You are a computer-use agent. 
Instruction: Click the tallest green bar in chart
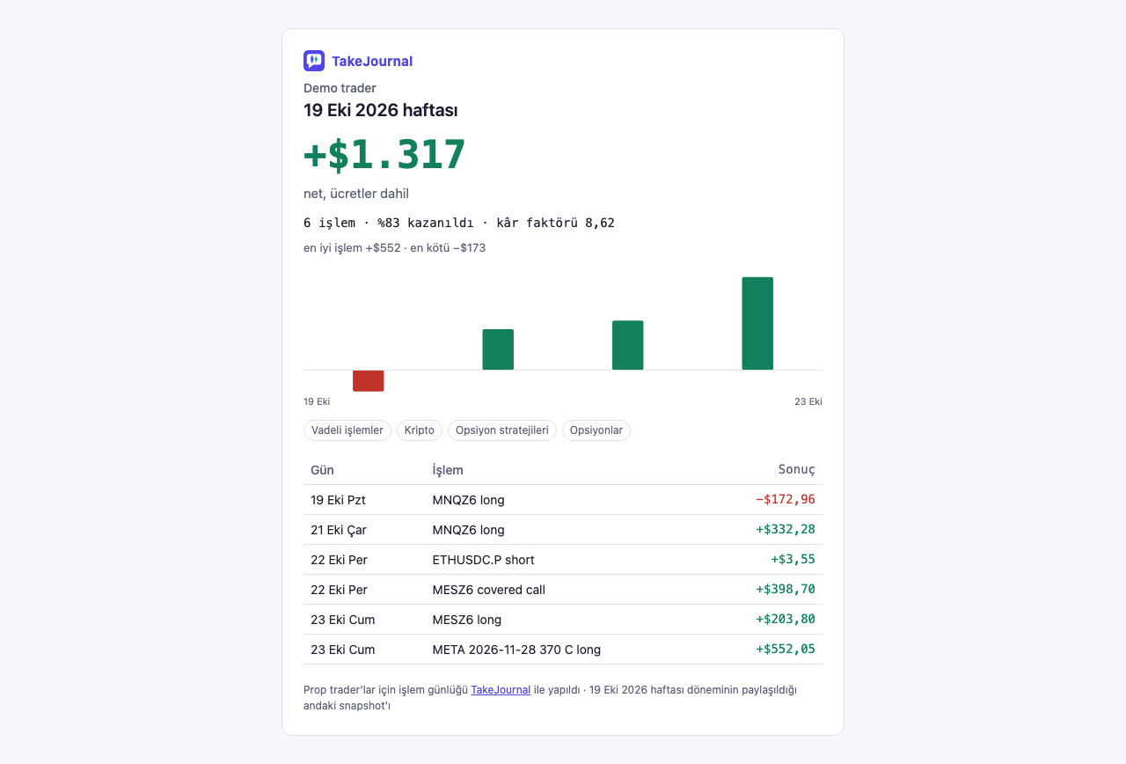757,323
